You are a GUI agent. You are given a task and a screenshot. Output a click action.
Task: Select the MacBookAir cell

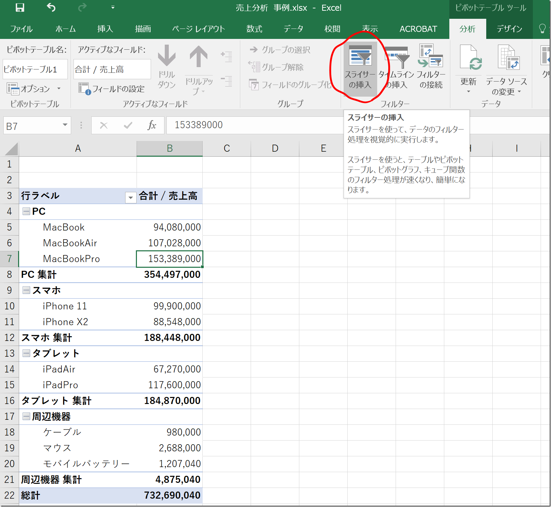78,243
